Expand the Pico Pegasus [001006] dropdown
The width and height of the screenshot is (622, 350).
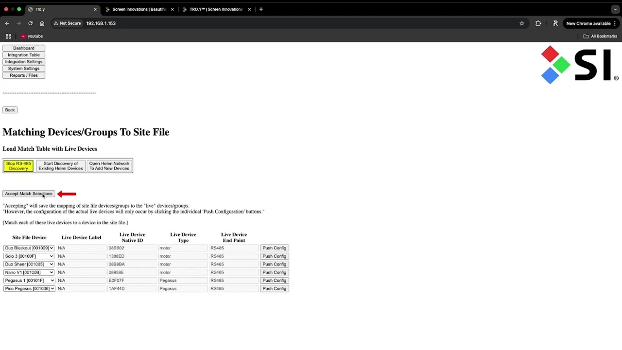(29, 289)
